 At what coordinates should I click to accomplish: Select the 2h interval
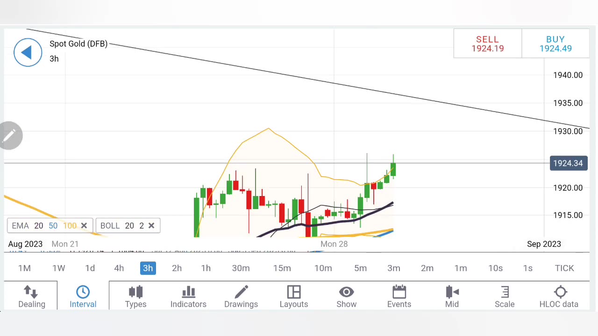[177, 268]
